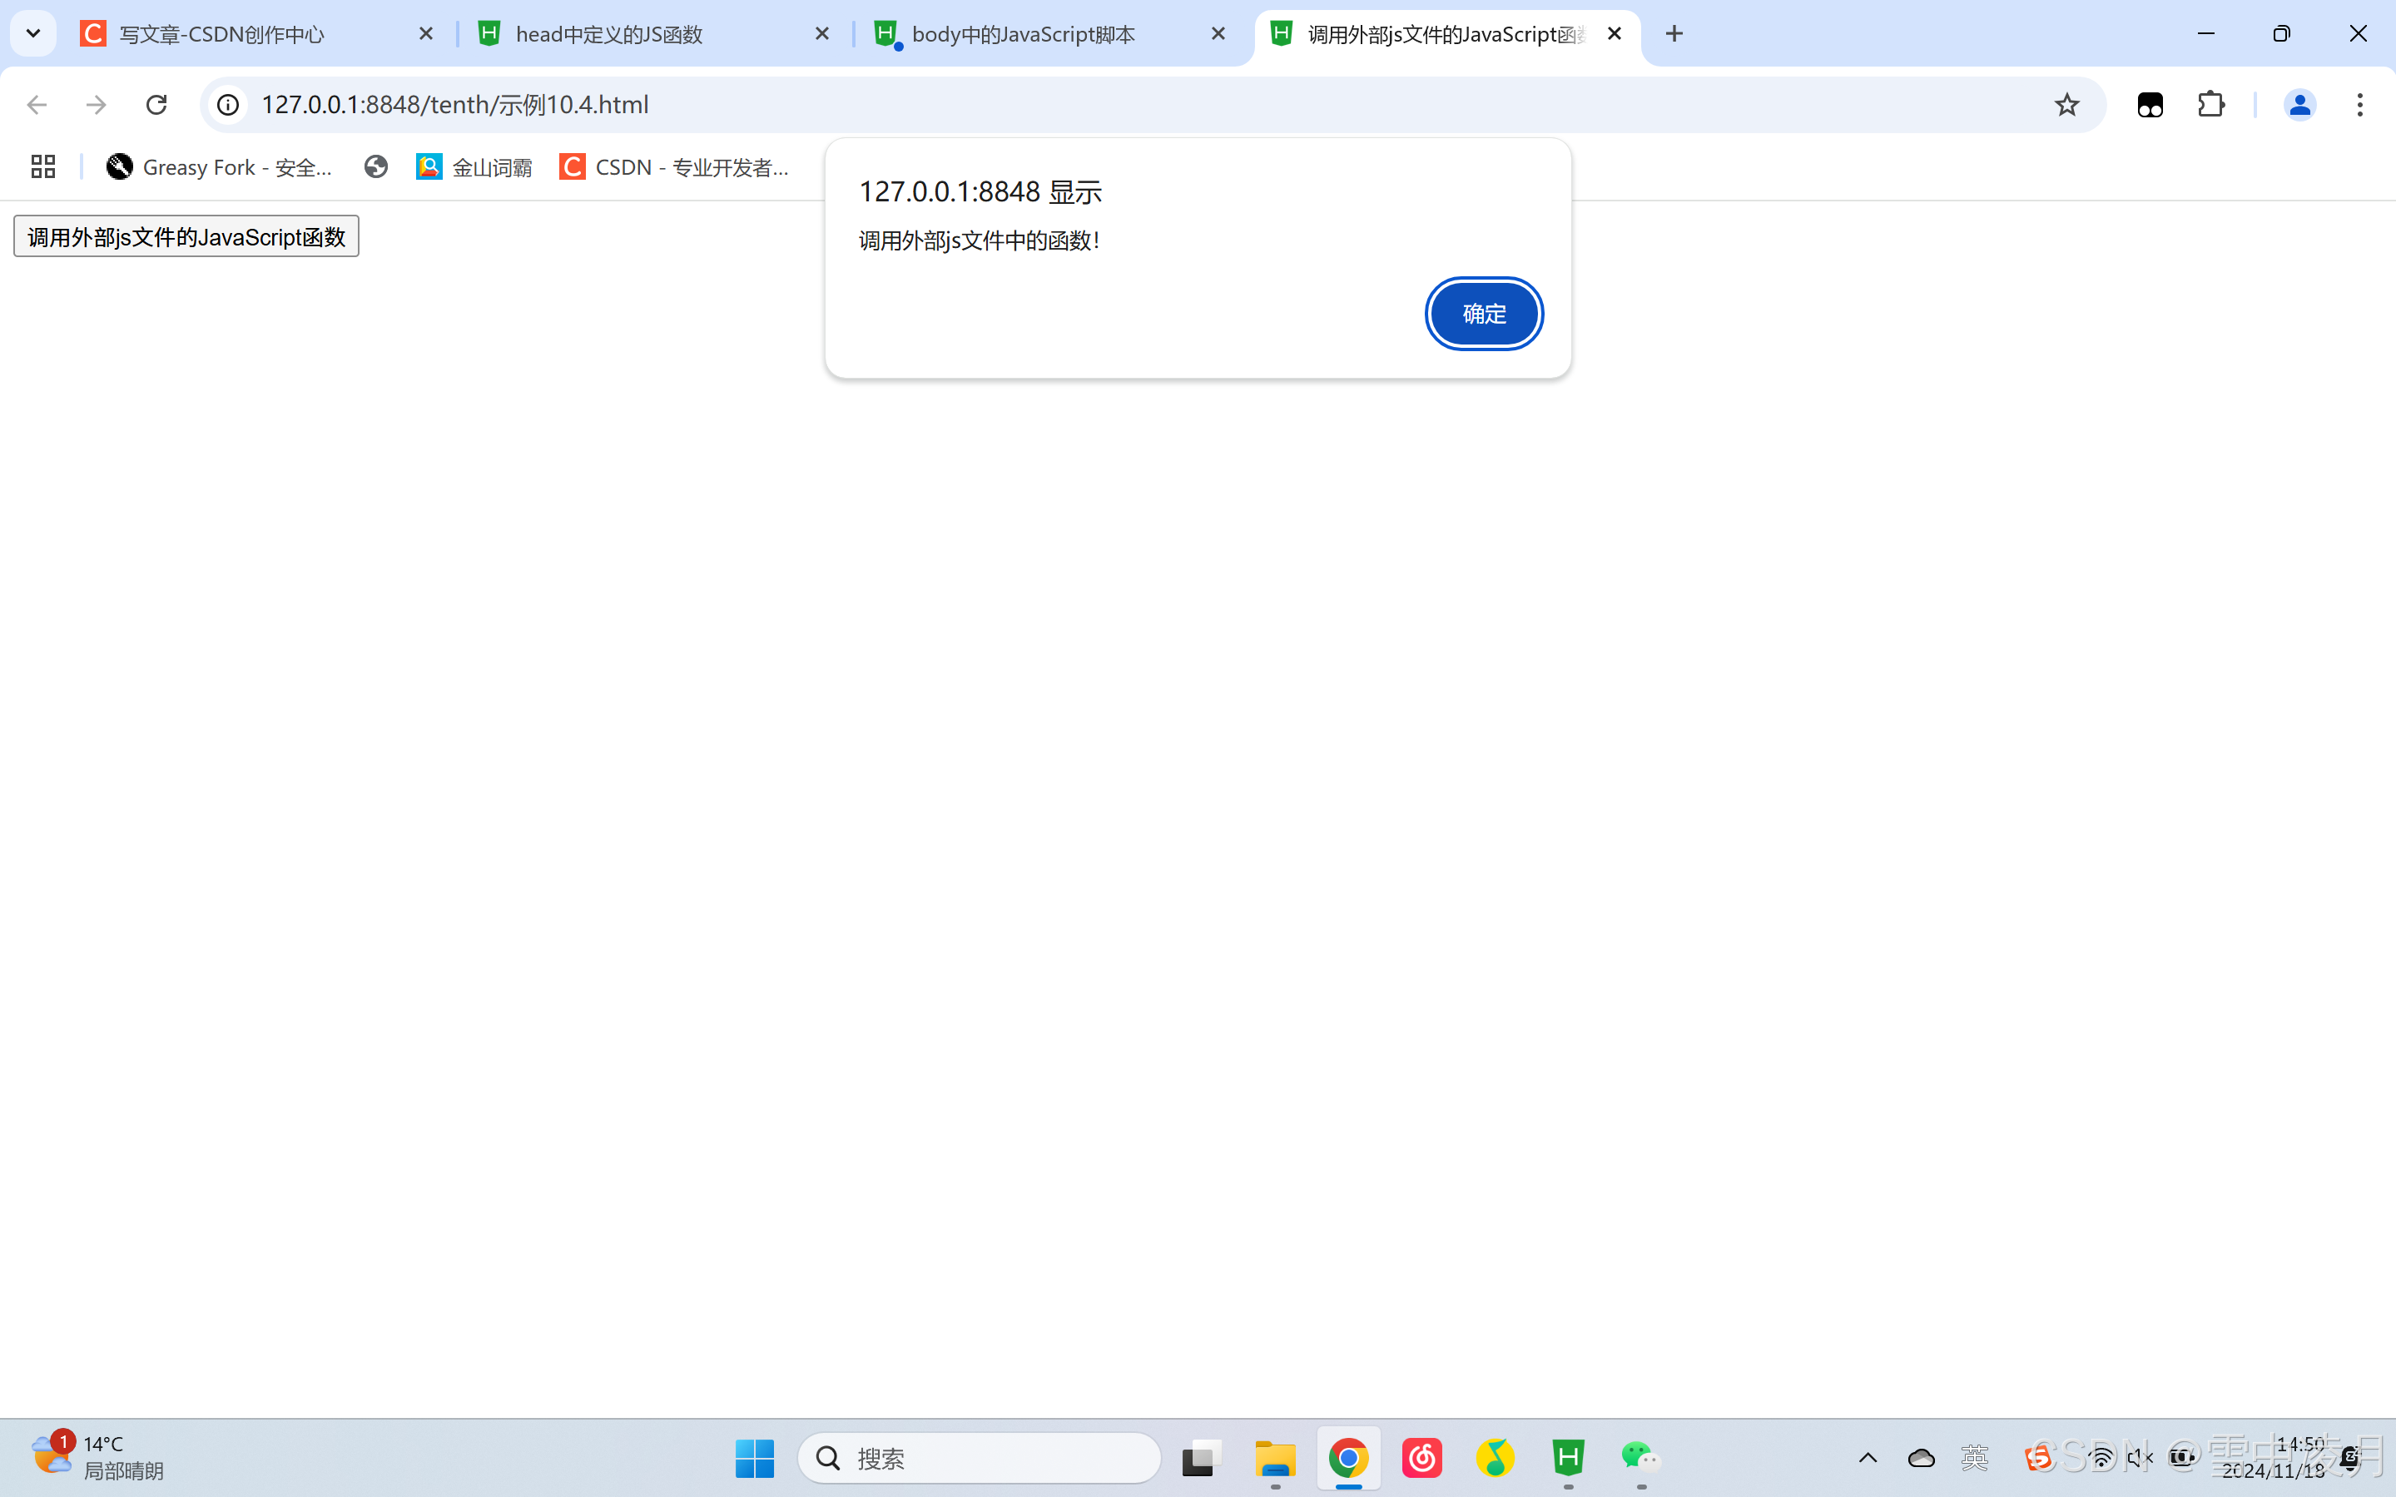
Task: Switch to head中定义的JS函数 tab
Action: (x=609, y=35)
